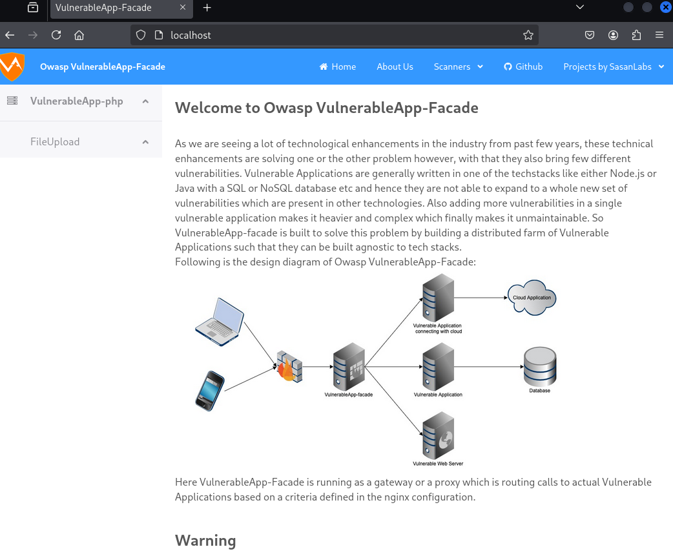Click the Cloud Application shape

(x=532, y=298)
